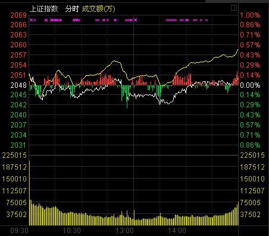Screen dimensions: 269x236
Task: Select the 成交额(万) turnover indicator label
Action: click(98, 9)
